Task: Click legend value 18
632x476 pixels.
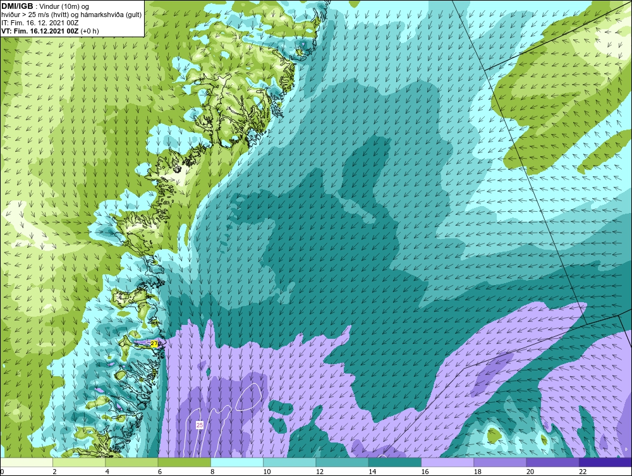Action: point(478,472)
